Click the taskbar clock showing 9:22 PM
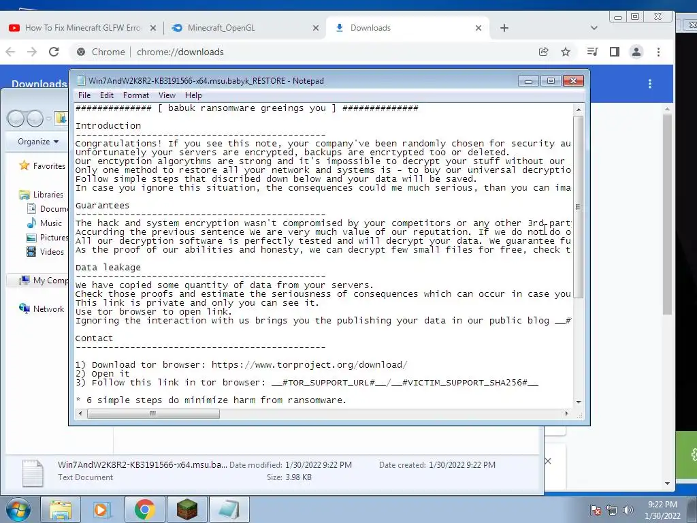Screen dimensions: 697x523 (662, 510)
